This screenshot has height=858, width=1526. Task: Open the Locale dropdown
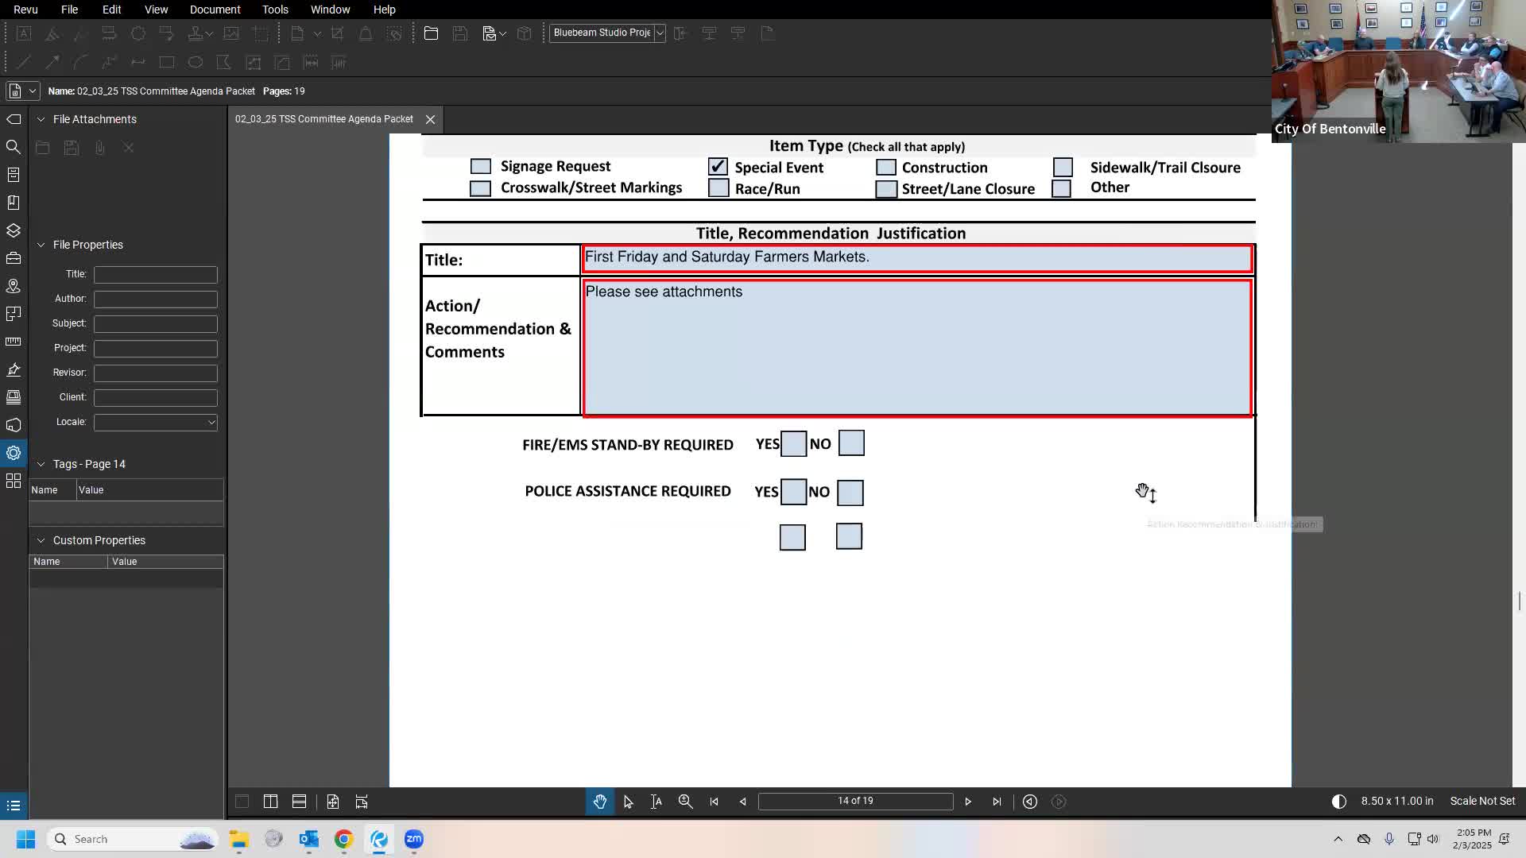point(211,423)
